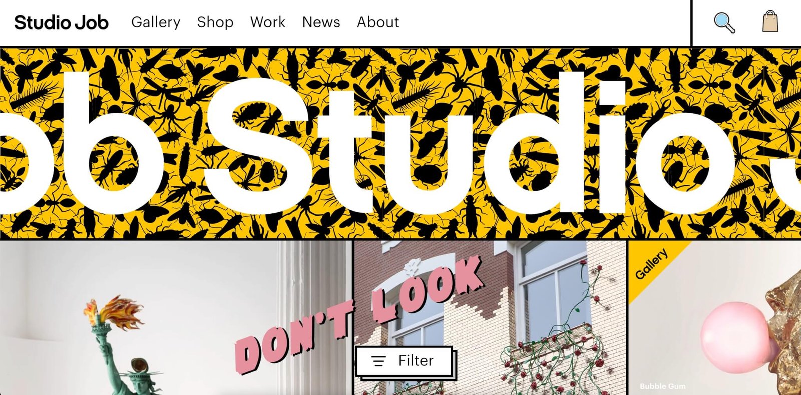Open the Gallery menu item

click(x=156, y=22)
